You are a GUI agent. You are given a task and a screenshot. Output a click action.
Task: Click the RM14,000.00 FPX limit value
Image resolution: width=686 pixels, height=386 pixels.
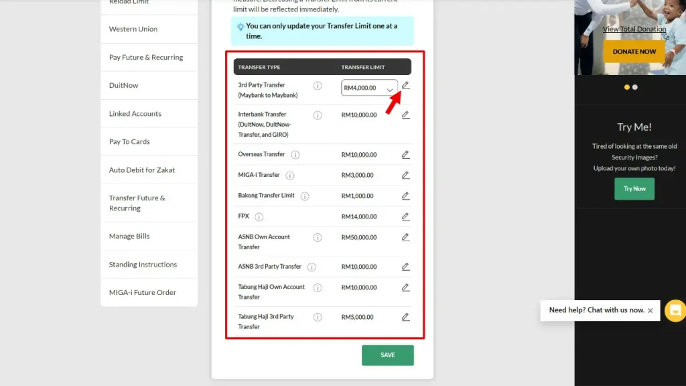[x=359, y=216]
